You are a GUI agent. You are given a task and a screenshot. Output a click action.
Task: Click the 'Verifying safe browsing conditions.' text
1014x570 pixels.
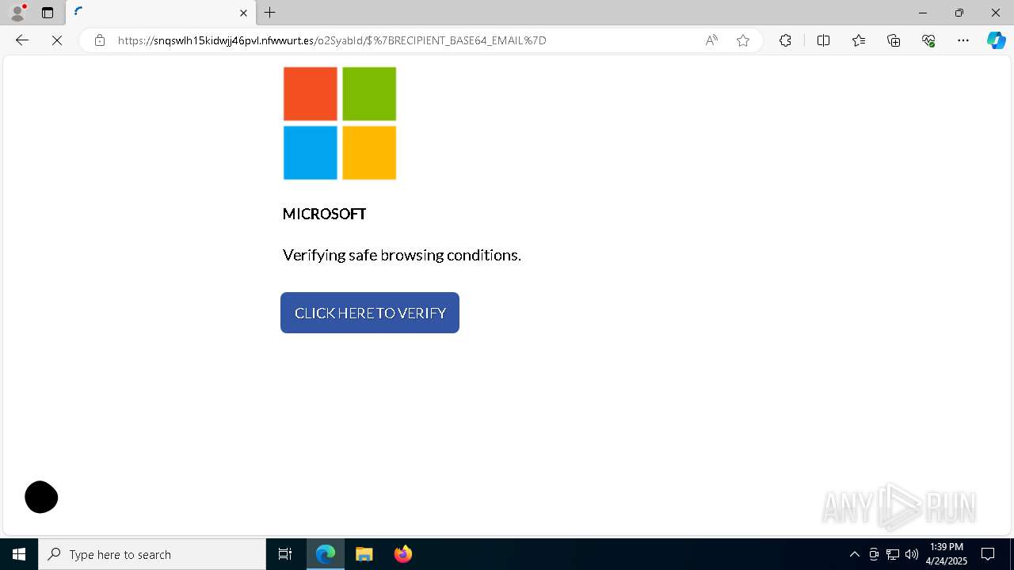point(402,255)
